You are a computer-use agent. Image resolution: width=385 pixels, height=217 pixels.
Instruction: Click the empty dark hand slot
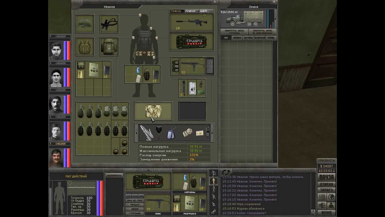[192, 111]
